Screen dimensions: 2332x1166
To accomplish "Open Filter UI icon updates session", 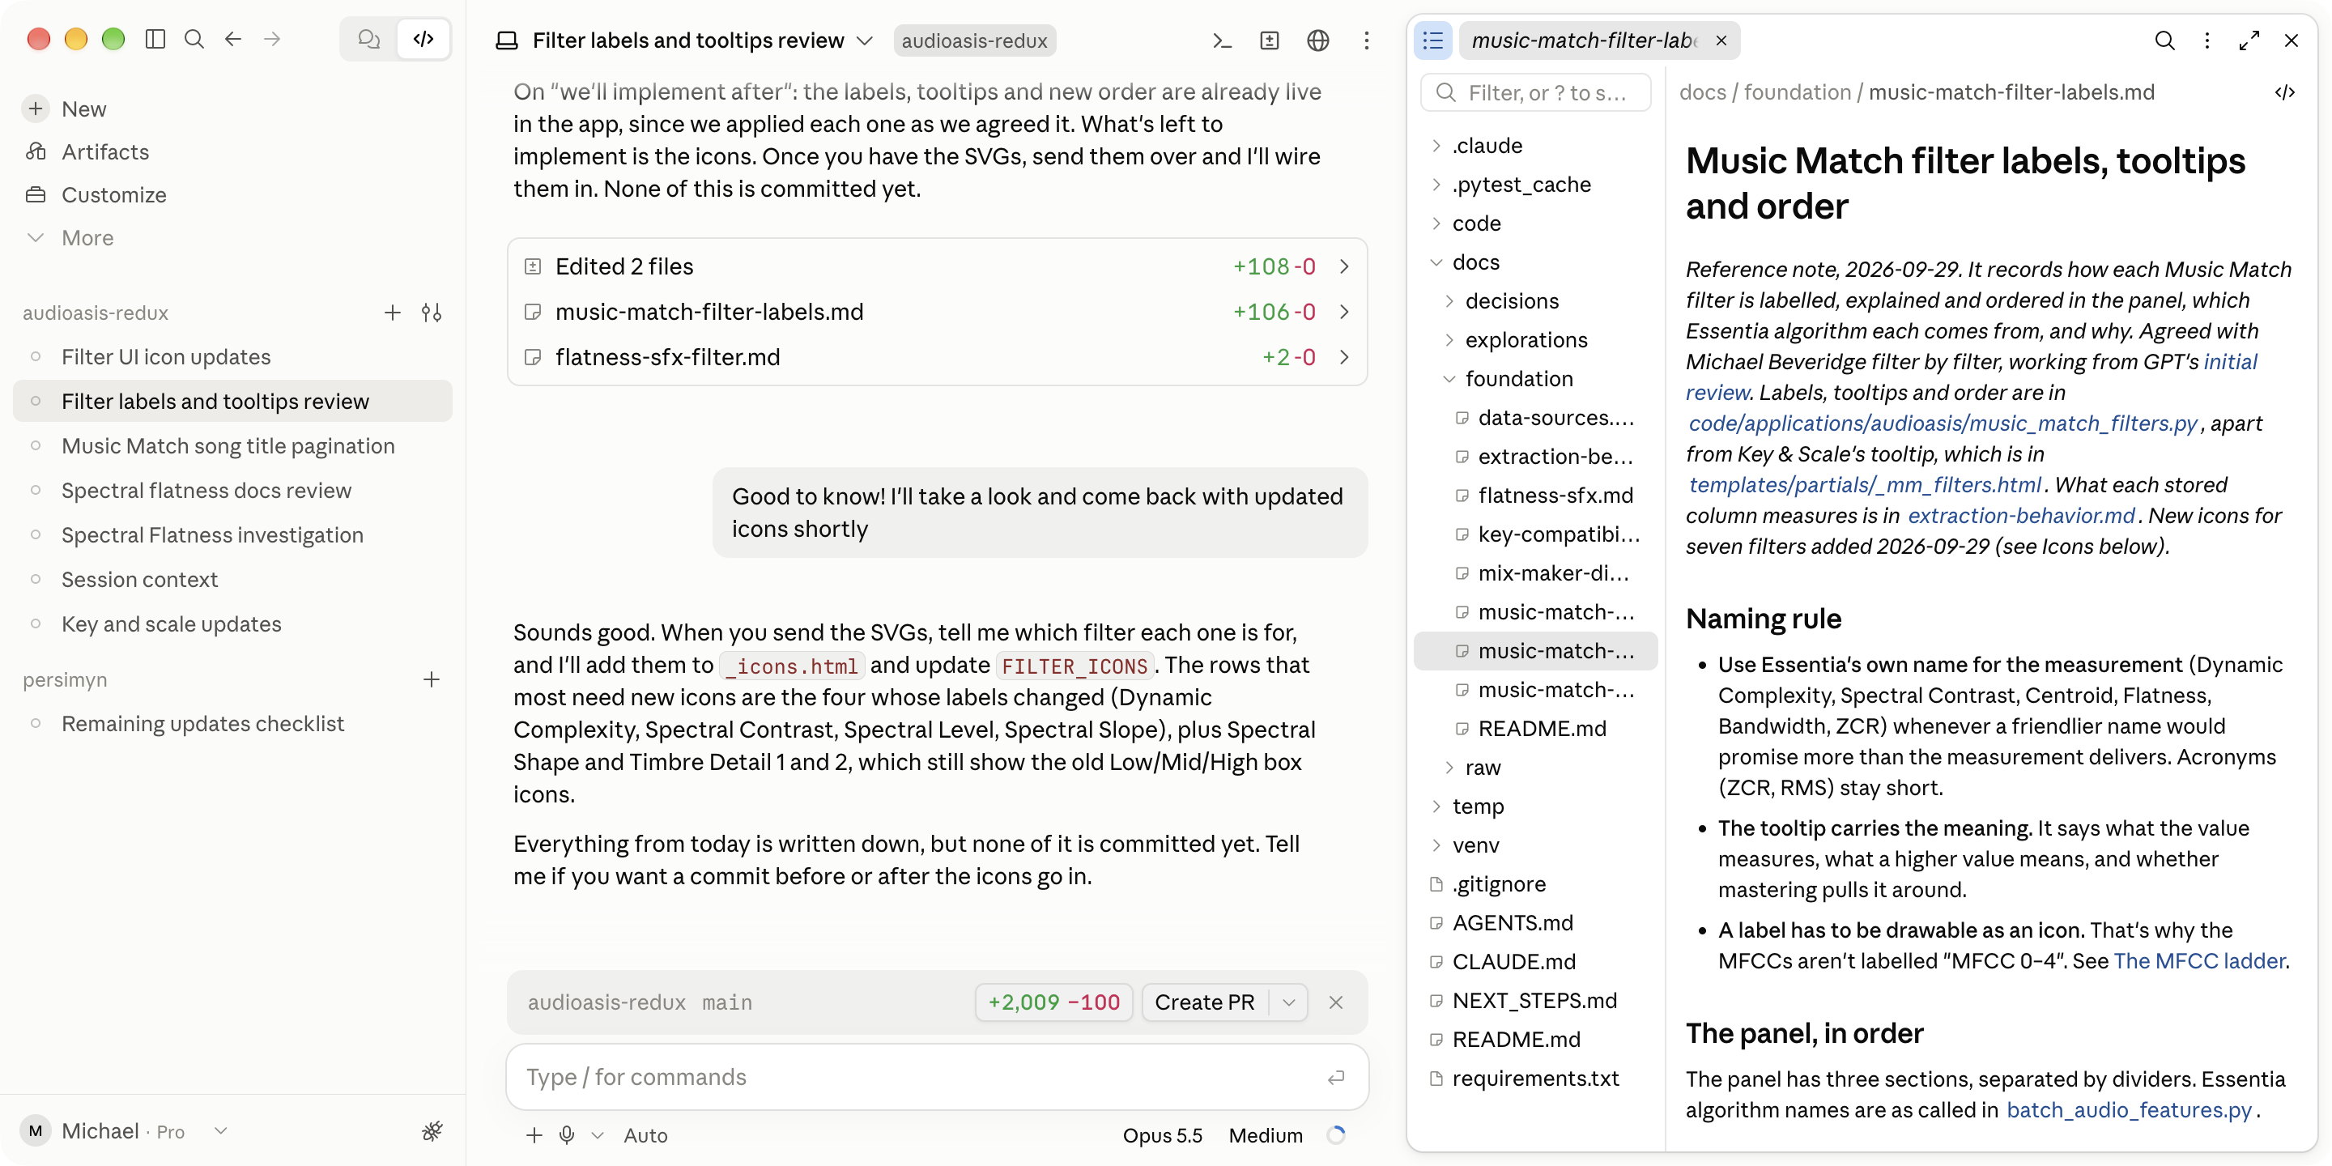I will [x=232, y=356].
